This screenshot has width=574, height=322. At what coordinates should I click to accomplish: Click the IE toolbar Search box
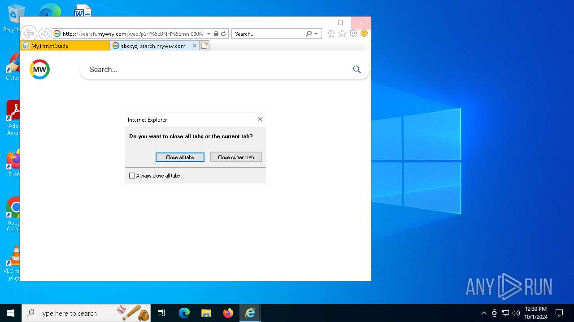268,34
